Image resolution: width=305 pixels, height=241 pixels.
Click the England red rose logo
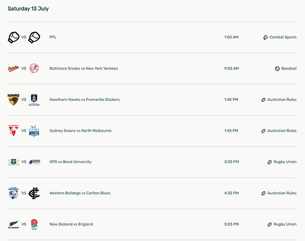(x=34, y=224)
